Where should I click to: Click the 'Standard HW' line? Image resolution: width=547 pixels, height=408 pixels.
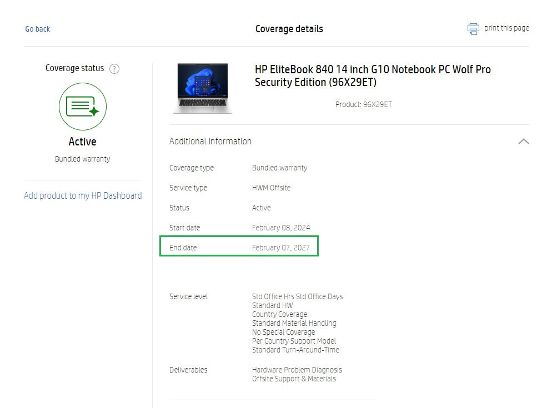(273, 305)
